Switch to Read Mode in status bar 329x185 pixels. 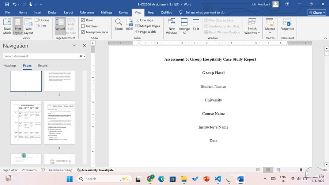tap(258, 170)
